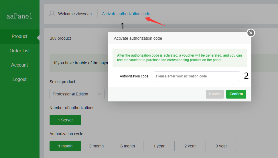Log out via sidebar Logout
This screenshot has width=278, height=158.
tap(19, 79)
